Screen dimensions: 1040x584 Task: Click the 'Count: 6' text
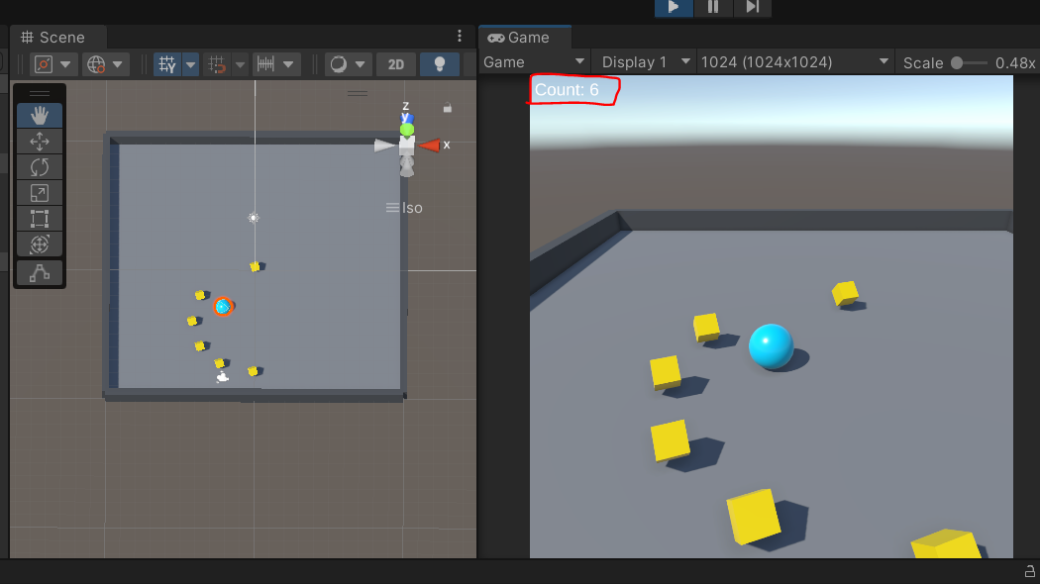tap(567, 89)
